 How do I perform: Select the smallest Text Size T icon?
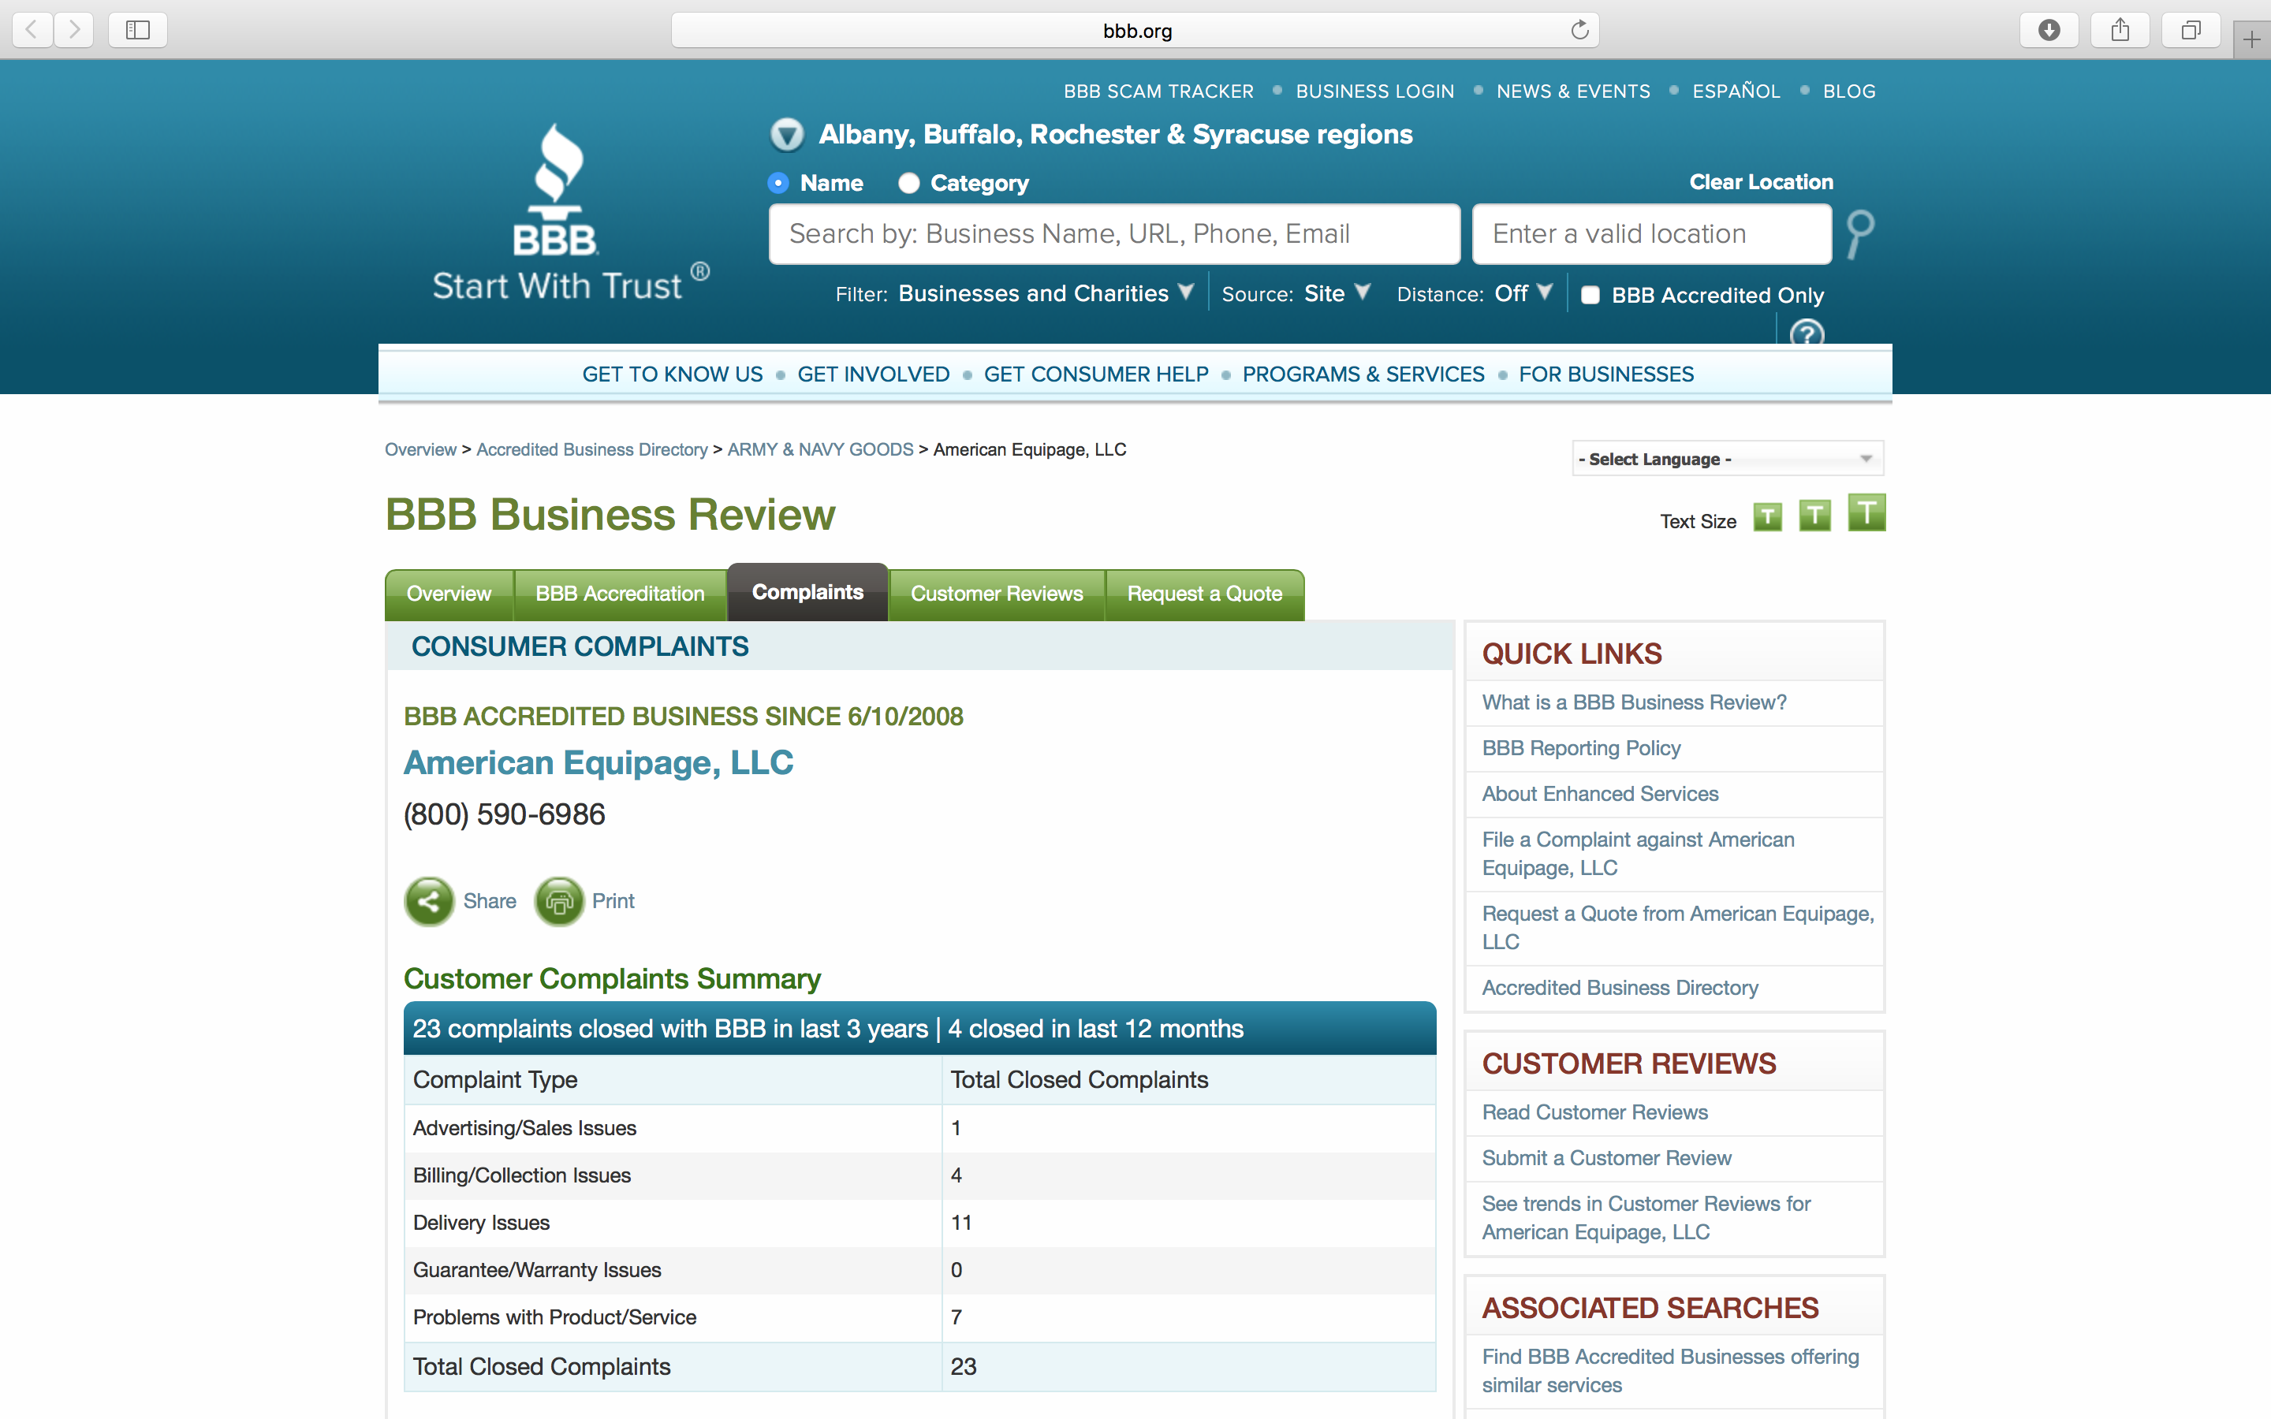(1767, 517)
